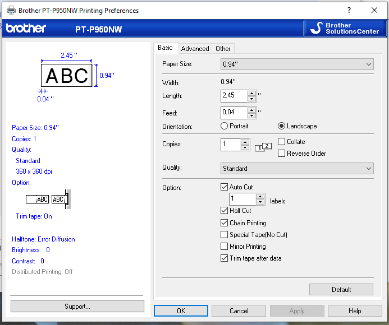Increase the Length value with the up arrow
The height and width of the screenshot is (325, 389).
pos(252,94)
